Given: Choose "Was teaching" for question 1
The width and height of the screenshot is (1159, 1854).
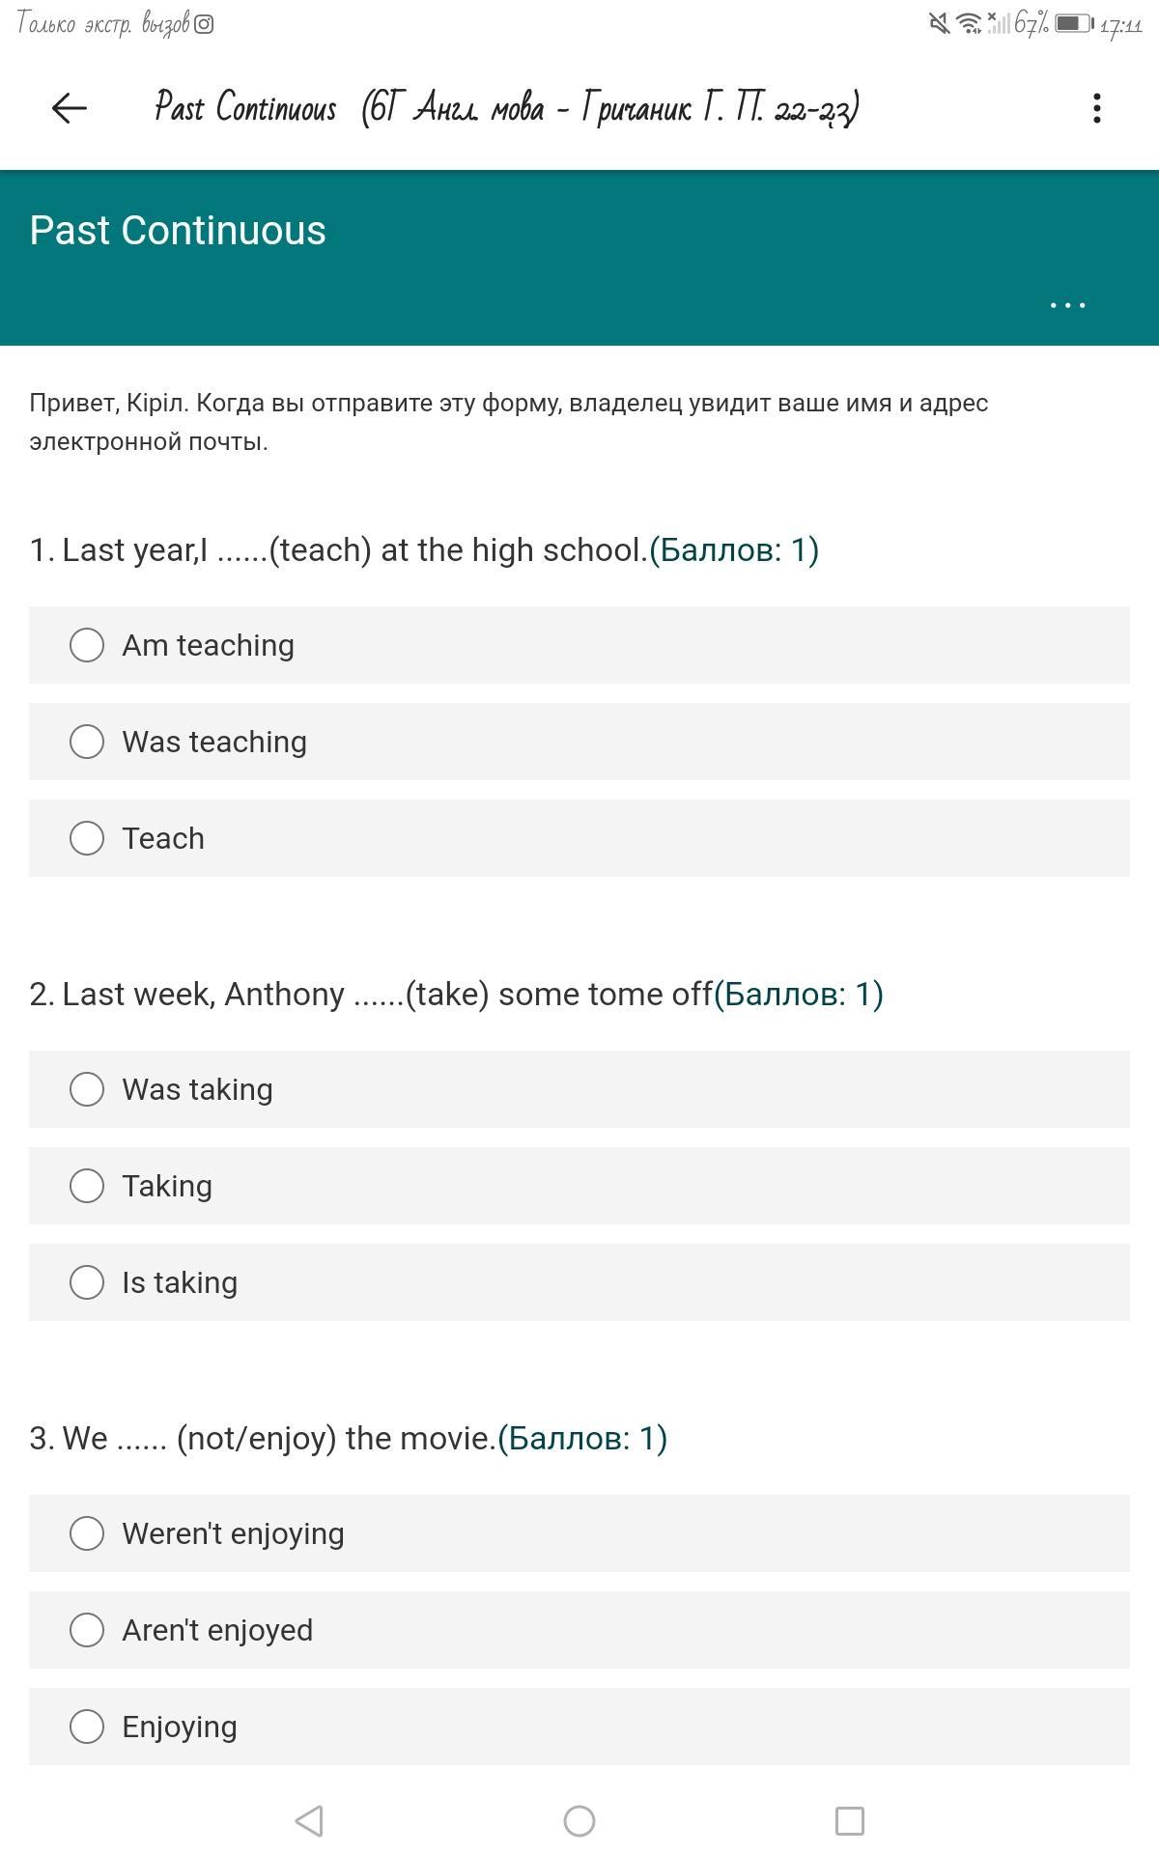Looking at the screenshot, I should tap(87, 742).
